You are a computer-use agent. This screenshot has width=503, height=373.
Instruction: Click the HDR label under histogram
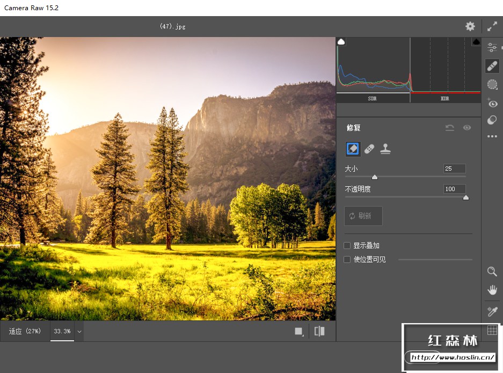click(x=444, y=98)
